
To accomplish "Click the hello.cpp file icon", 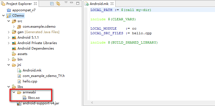I will pyautogui.click(x=19, y=81).
